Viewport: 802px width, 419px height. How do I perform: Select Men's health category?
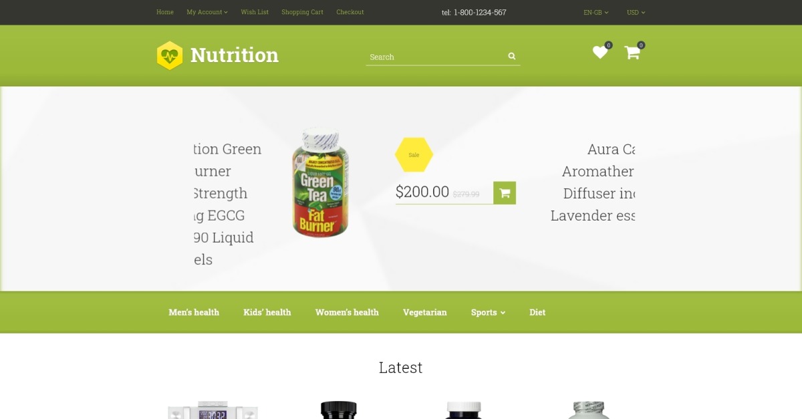click(x=194, y=312)
